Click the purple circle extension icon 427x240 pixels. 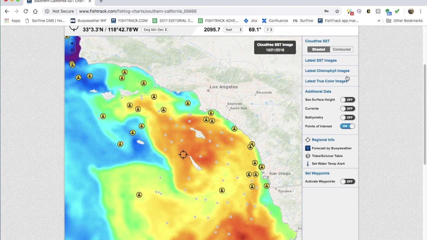(359, 11)
